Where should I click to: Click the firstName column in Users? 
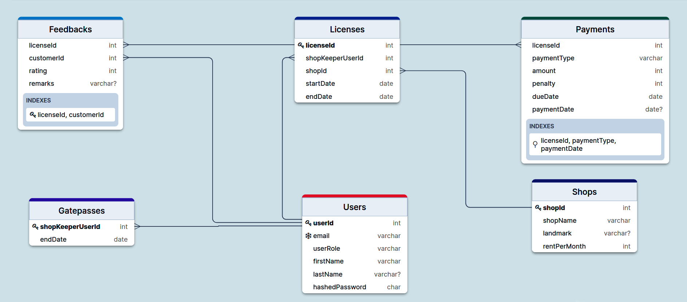pyautogui.click(x=355, y=261)
